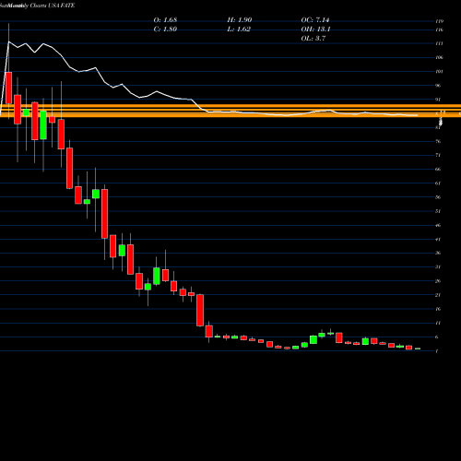Viewport: 461px width, 461px height.
Task: Click the 66 price axis label
Action: [x=438, y=170]
